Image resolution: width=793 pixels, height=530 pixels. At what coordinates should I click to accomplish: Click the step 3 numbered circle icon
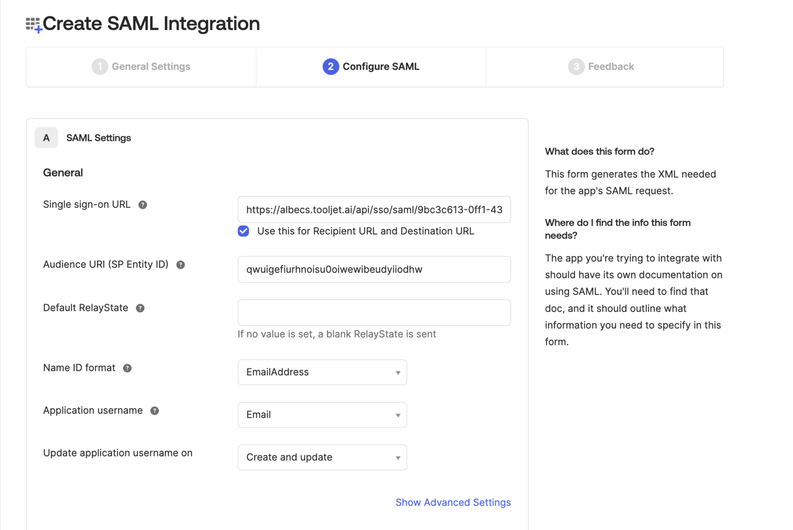point(576,66)
